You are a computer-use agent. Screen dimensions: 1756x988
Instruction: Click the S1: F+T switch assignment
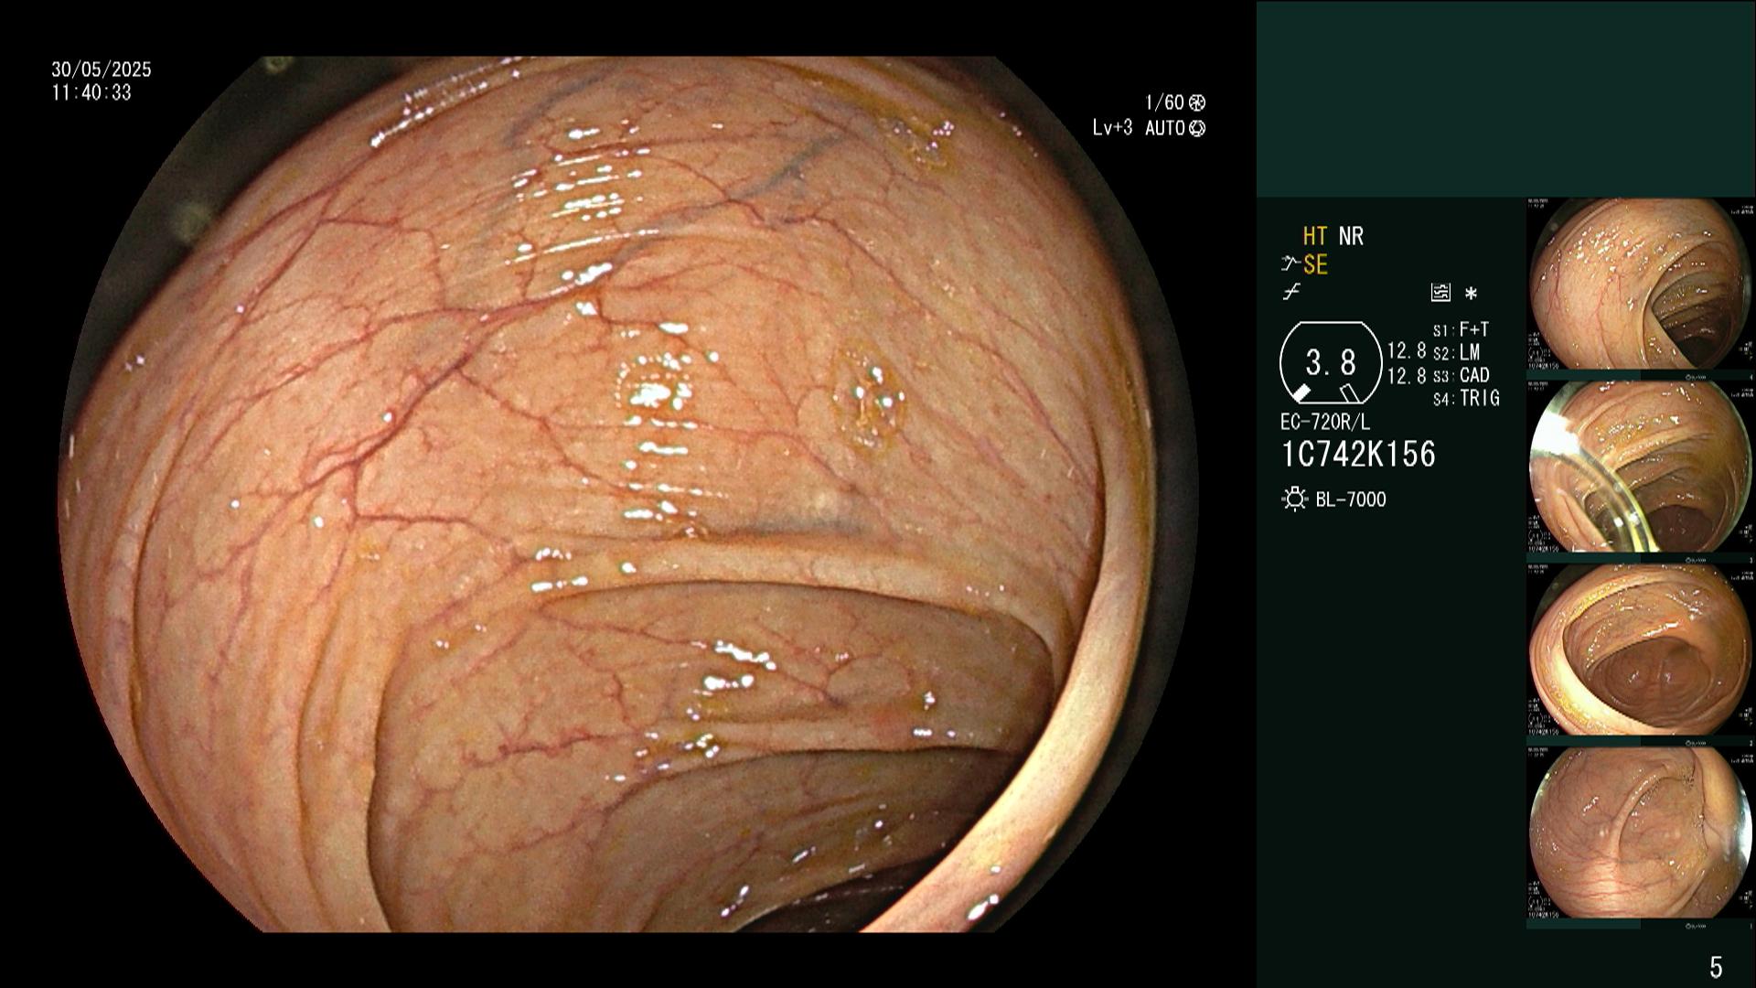1461,329
